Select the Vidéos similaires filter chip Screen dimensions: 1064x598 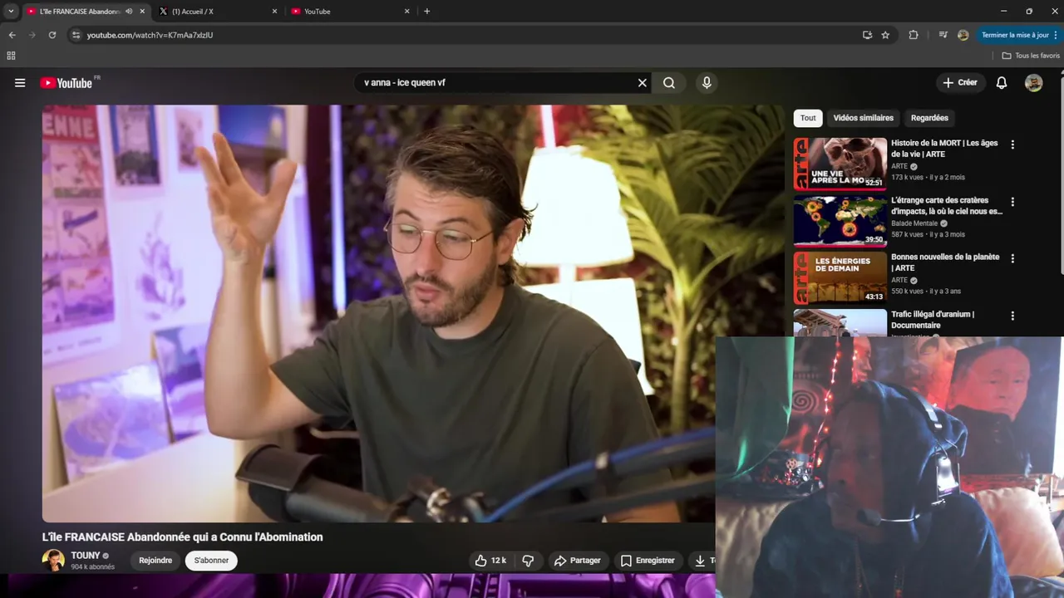click(863, 118)
